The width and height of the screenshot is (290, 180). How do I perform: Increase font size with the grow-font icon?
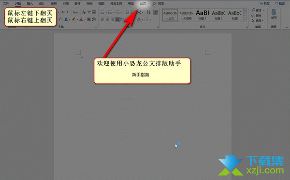pos(63,12)
